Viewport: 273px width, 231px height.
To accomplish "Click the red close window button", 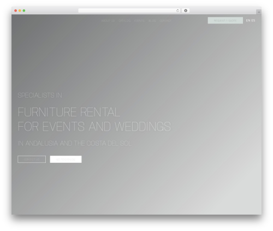I will (x=16, y=11).
